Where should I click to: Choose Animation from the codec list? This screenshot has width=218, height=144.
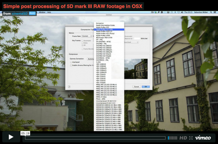click(109, 23)
